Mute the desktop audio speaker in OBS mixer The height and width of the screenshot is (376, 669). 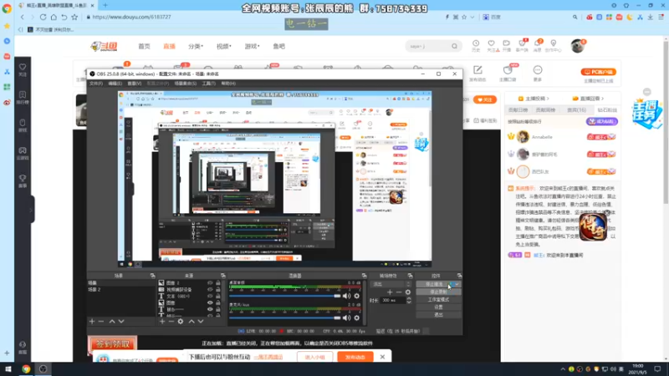(x=346, y=296)
